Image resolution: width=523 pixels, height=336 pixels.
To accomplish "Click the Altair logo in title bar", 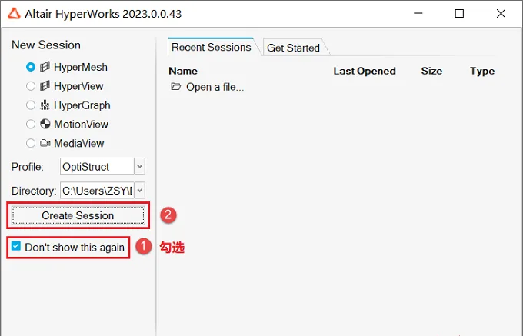I will 14,14.
